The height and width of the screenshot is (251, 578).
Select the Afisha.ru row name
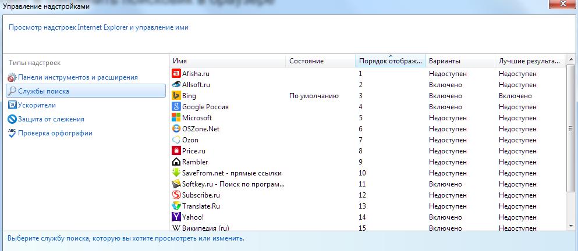196,74
